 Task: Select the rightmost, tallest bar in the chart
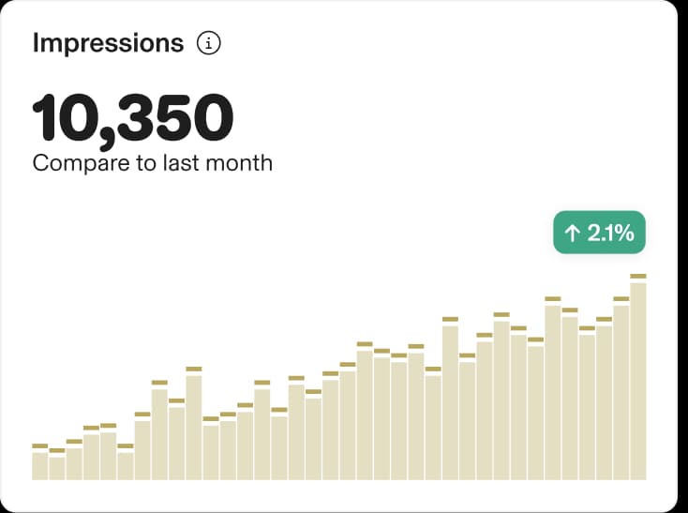[x=638, y=381]
